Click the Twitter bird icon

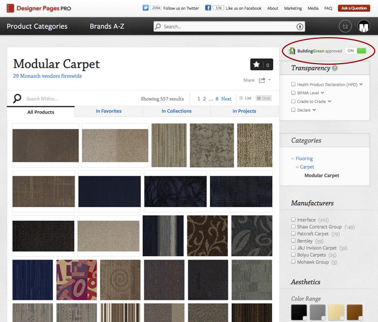[x=145, y=8]
